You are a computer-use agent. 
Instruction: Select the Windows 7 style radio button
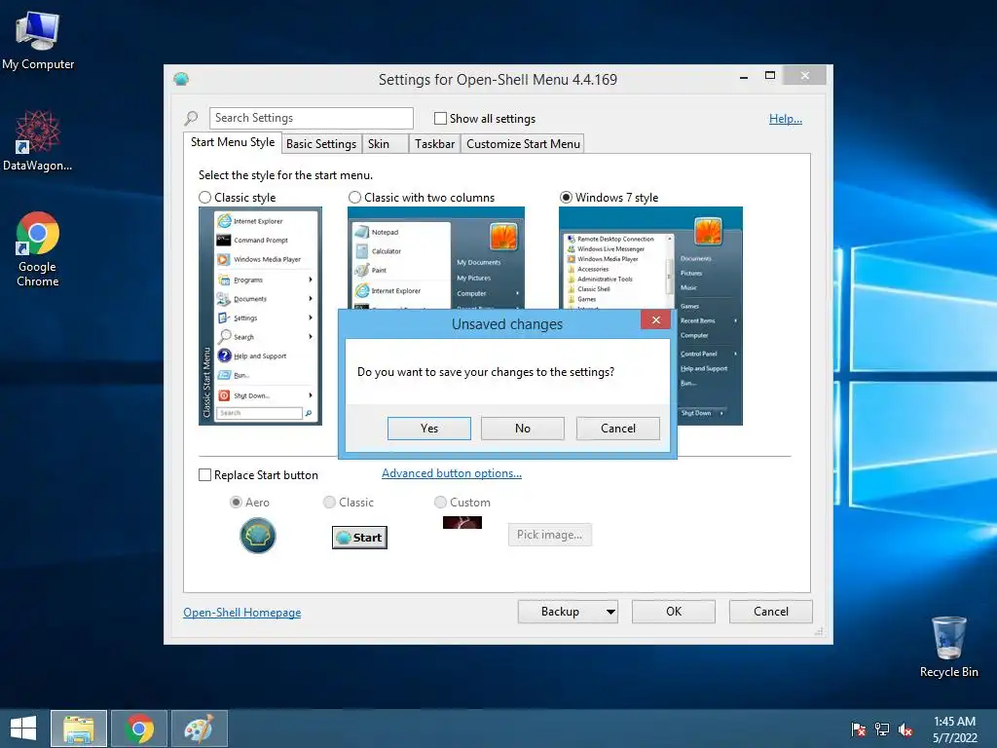tap(566, 198)
